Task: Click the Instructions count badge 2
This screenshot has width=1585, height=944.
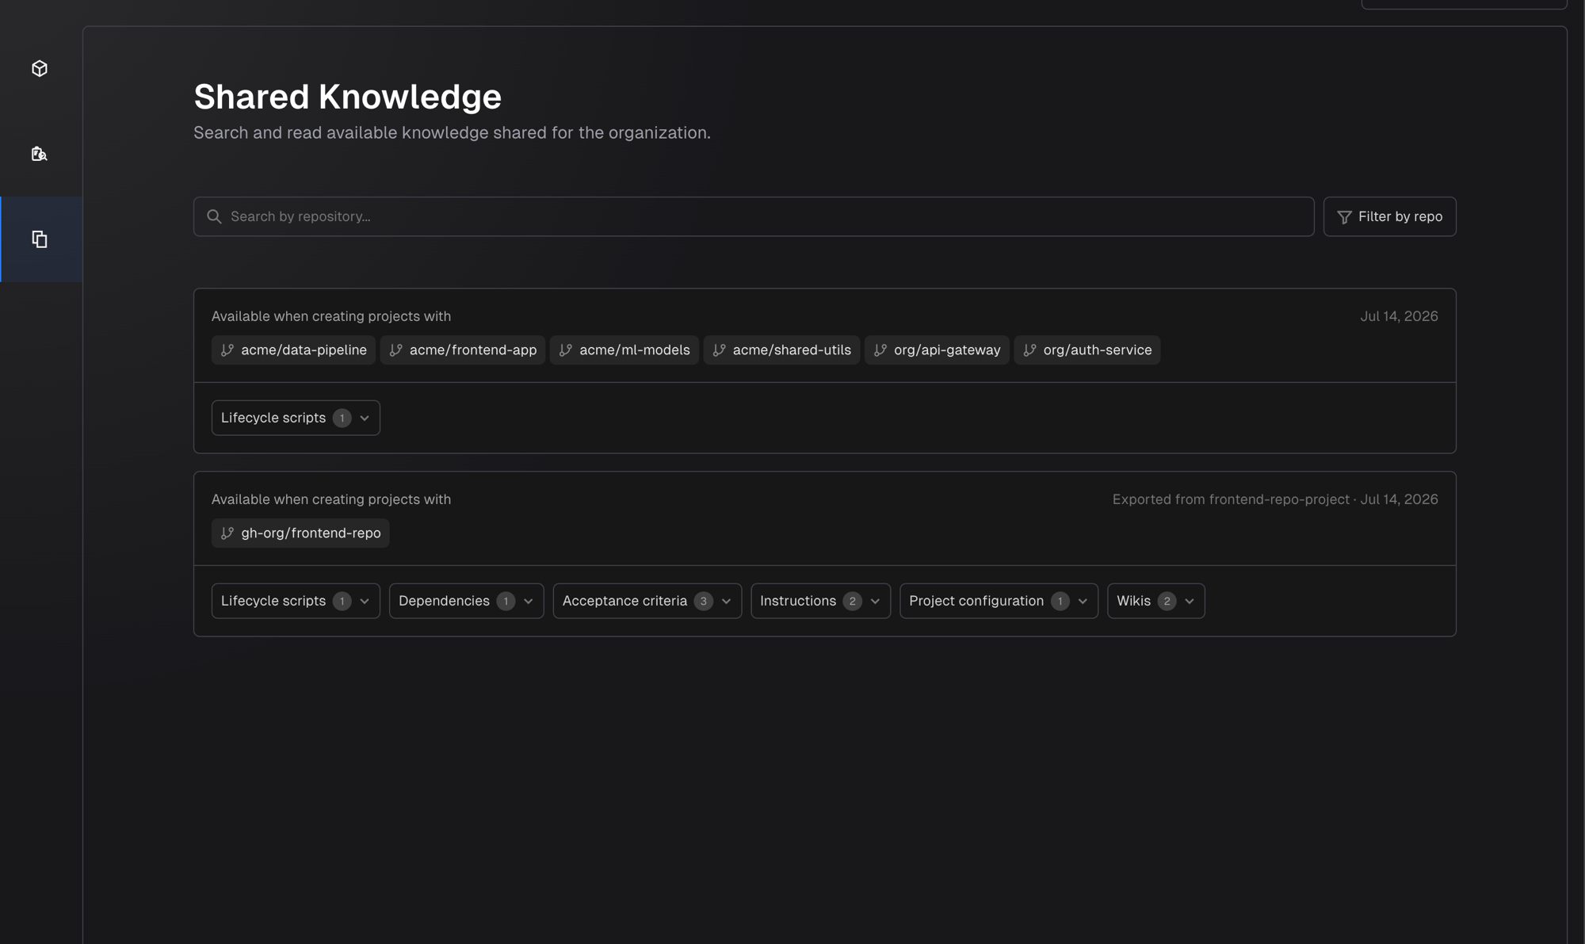Action: coord(852,602)
